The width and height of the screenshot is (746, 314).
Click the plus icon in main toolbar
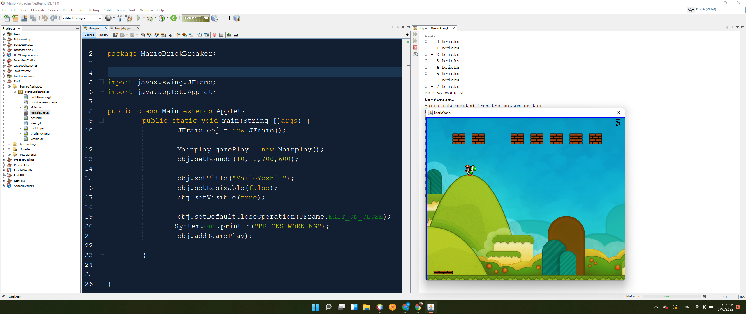click(x=229, y=18)
